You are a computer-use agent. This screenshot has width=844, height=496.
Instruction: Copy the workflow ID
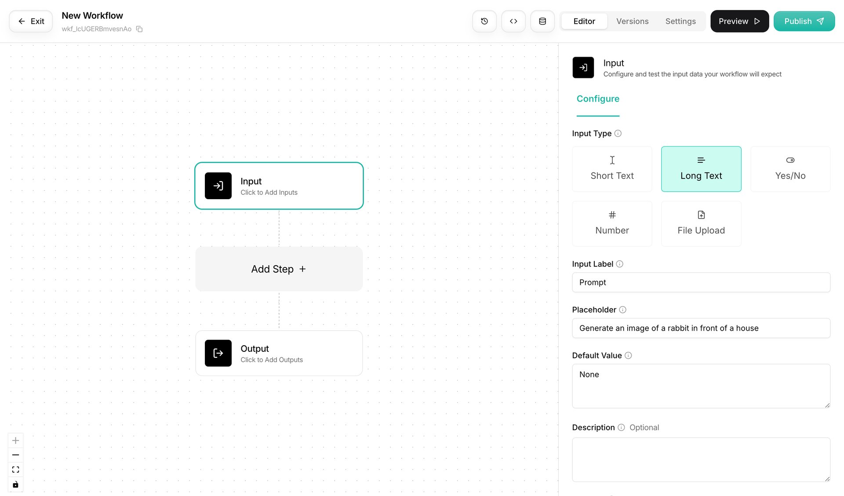coord(139,29)
